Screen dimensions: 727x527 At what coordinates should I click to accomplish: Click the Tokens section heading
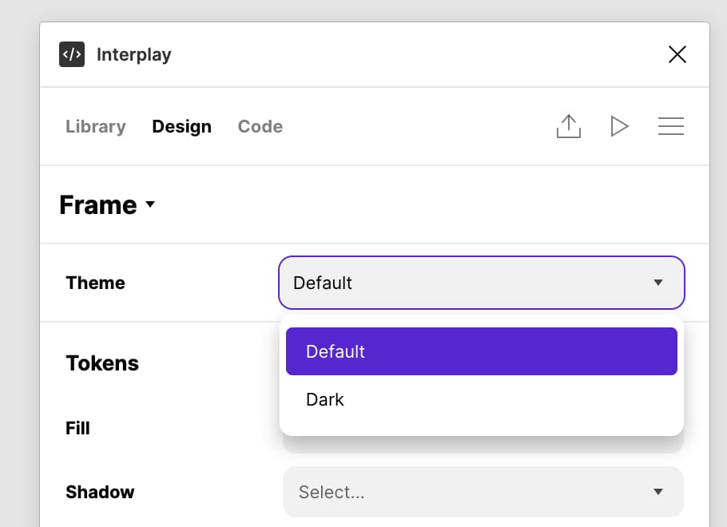click(102, 363)
